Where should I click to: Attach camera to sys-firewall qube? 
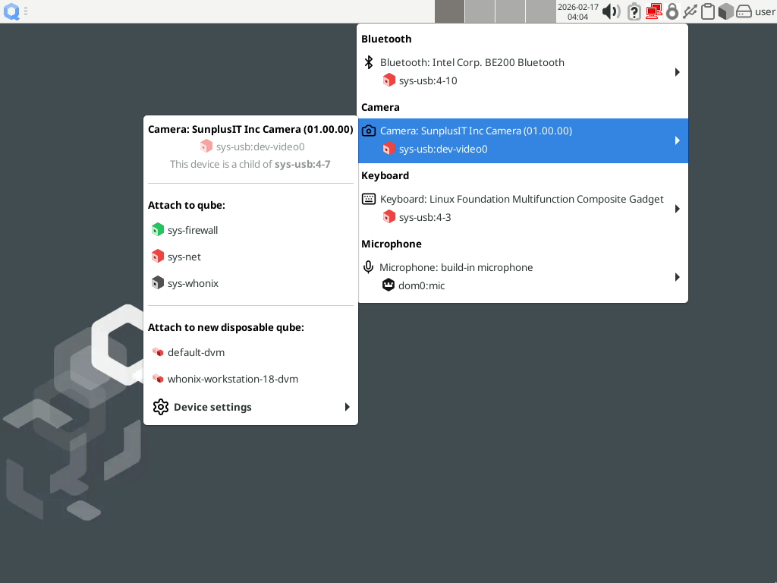tap(193, 230)
